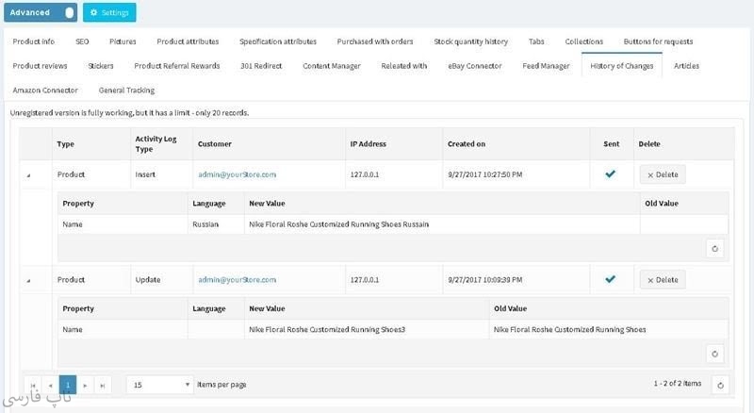
Task: Go to the first page
Action: [34, 385]
